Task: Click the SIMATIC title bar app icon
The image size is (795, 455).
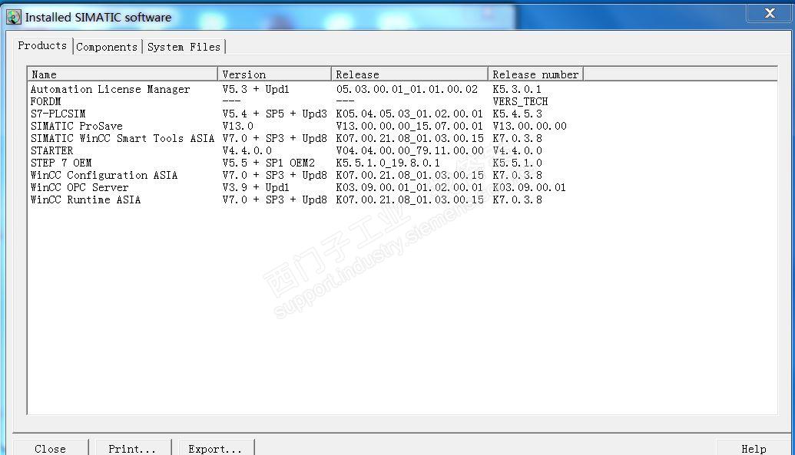Action: [x=14, y=17]
